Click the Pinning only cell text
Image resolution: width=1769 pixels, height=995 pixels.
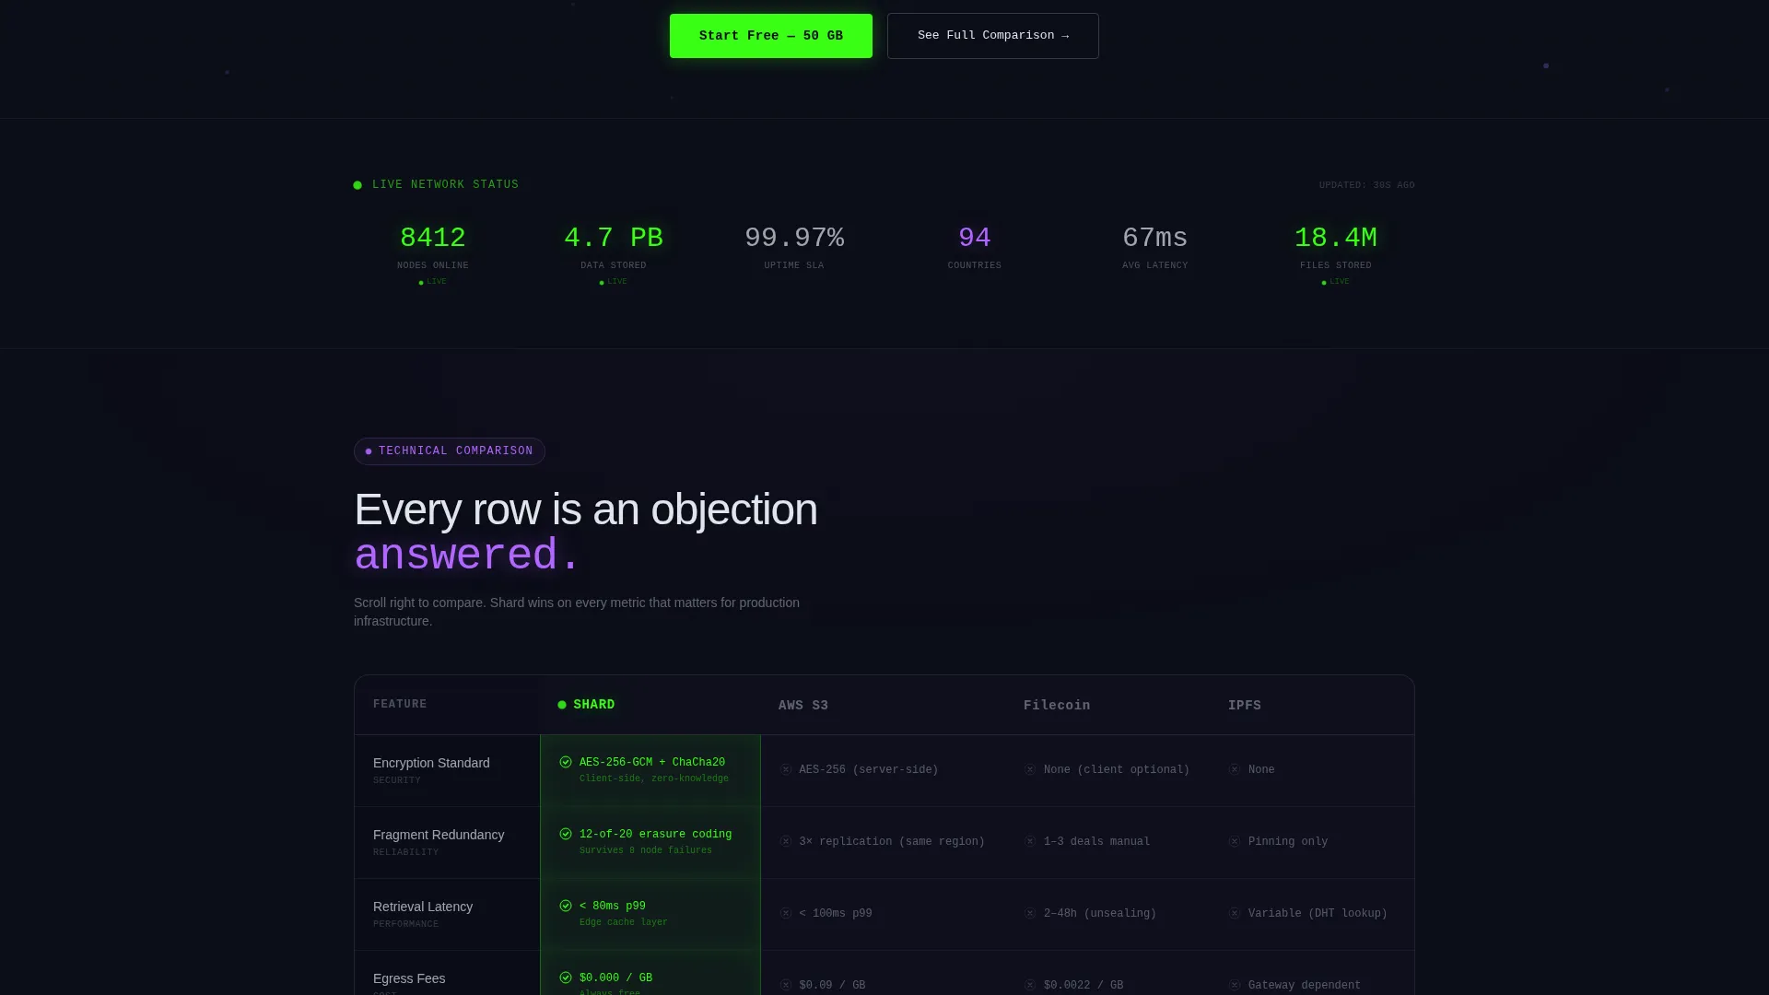tap(1288, 842)
